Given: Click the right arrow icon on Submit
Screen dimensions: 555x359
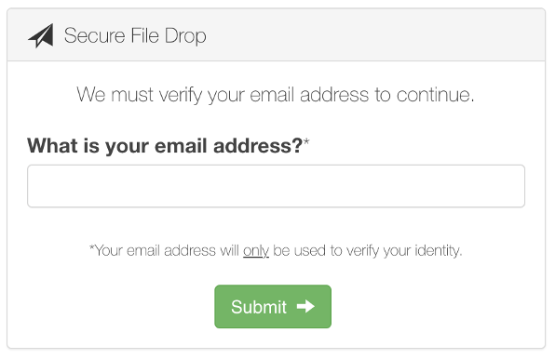Looking at the screenshot, I should tap(305, 306).
